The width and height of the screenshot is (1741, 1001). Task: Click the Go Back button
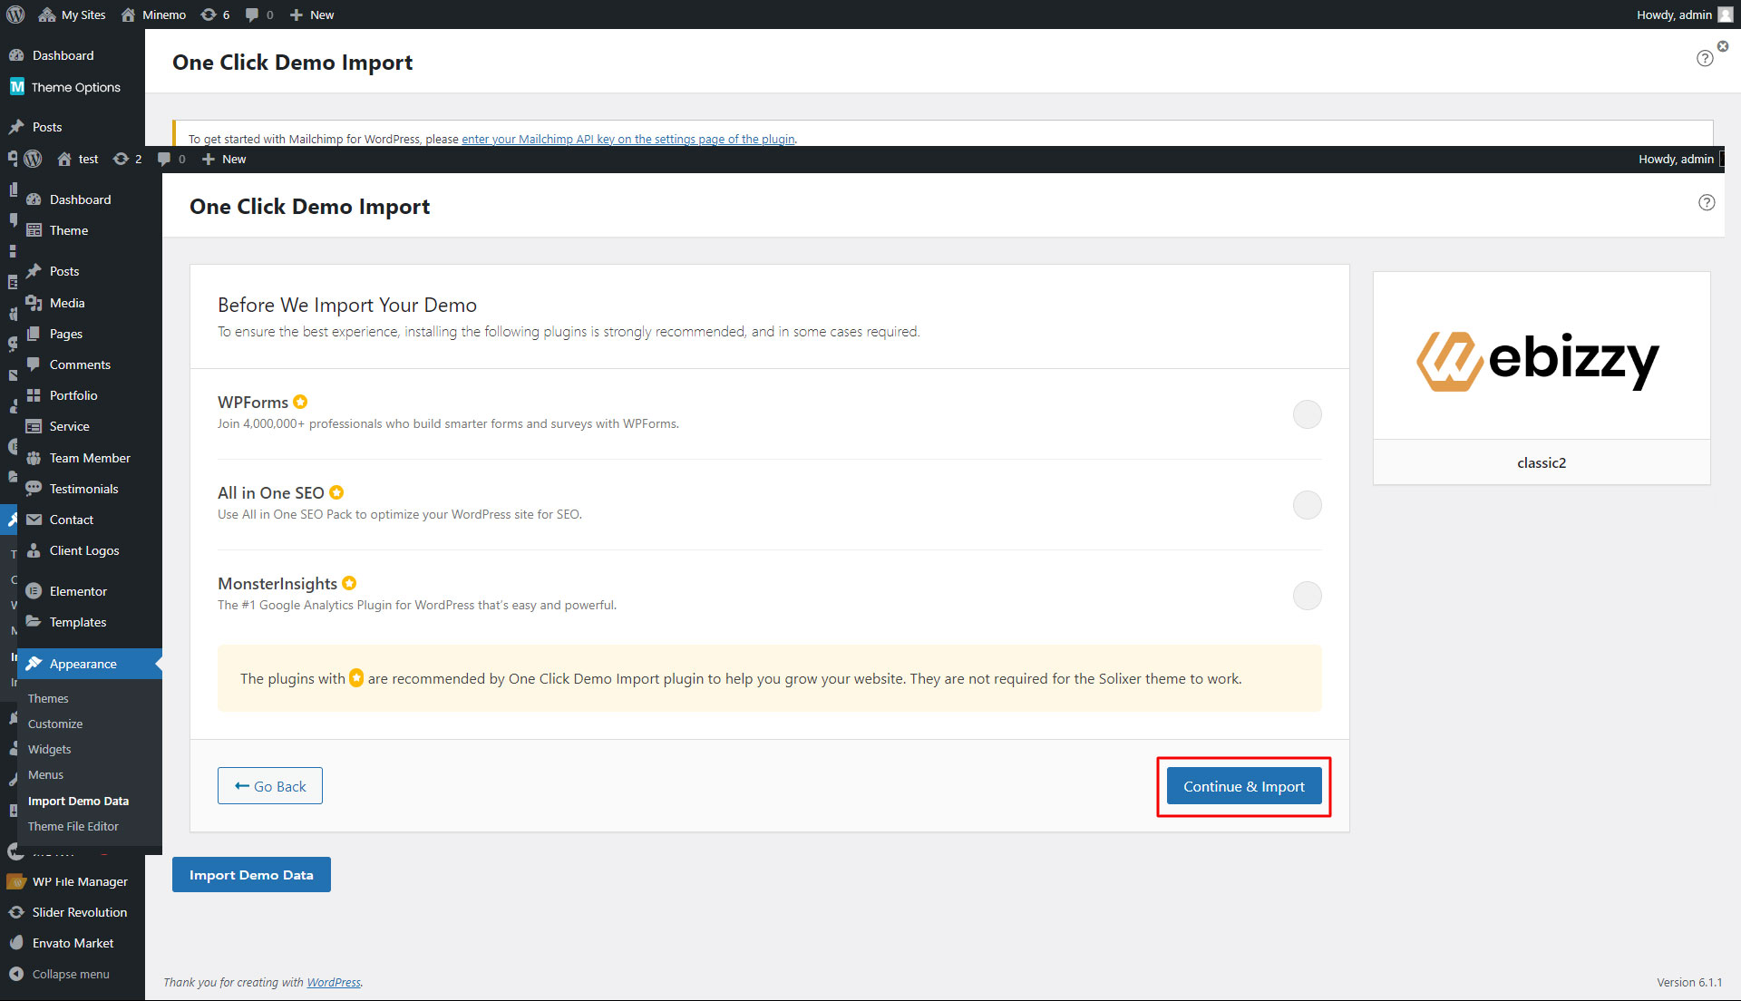(x=270, y=786)
